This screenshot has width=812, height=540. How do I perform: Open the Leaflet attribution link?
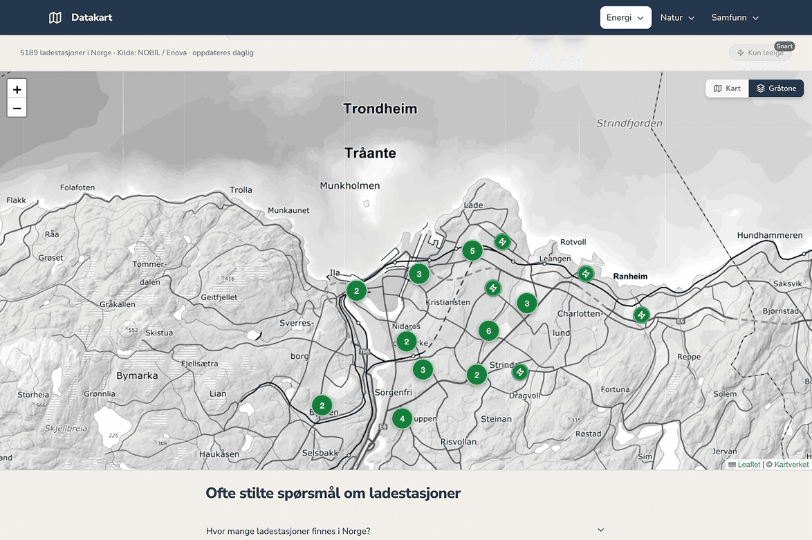tap(749, 465)
